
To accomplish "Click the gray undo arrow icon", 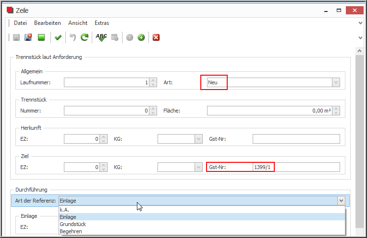I will [73, 37].
